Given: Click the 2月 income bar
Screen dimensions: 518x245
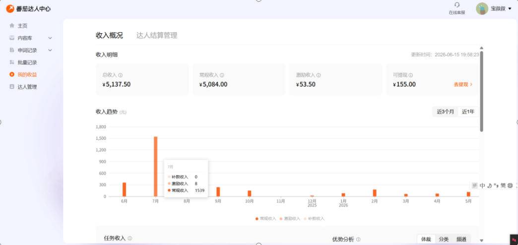Looking at the screenshot, I should click(x=375, y=193).
